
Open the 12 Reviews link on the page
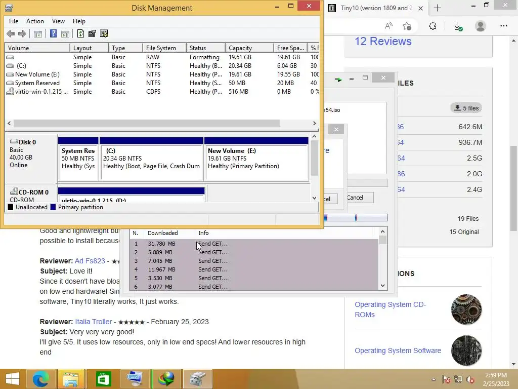[x=383, y=42]
